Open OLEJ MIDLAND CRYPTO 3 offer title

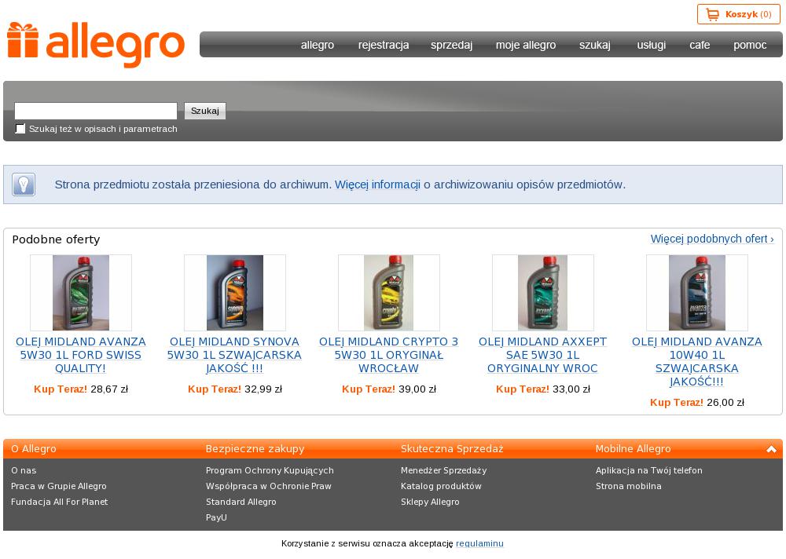pos(388,355)
